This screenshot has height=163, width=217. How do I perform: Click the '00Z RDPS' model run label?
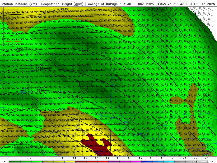146,4
